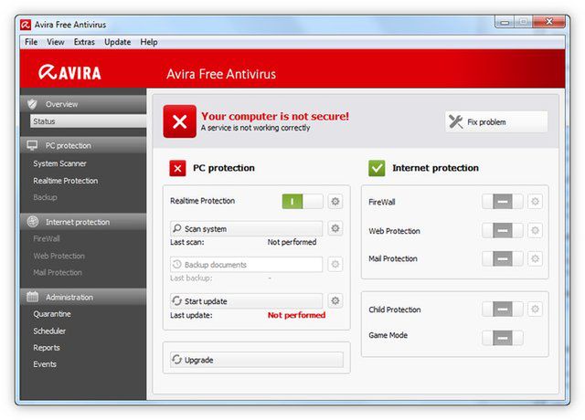Image resolution: width=585 pixels, height=420 pixels.
Task: Click the Scan system button
Action: point(246,228)
